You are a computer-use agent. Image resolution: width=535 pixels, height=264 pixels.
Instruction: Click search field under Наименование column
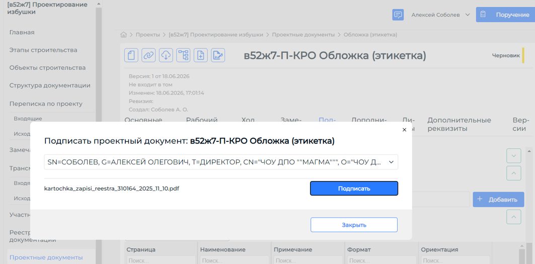(235, 261)
